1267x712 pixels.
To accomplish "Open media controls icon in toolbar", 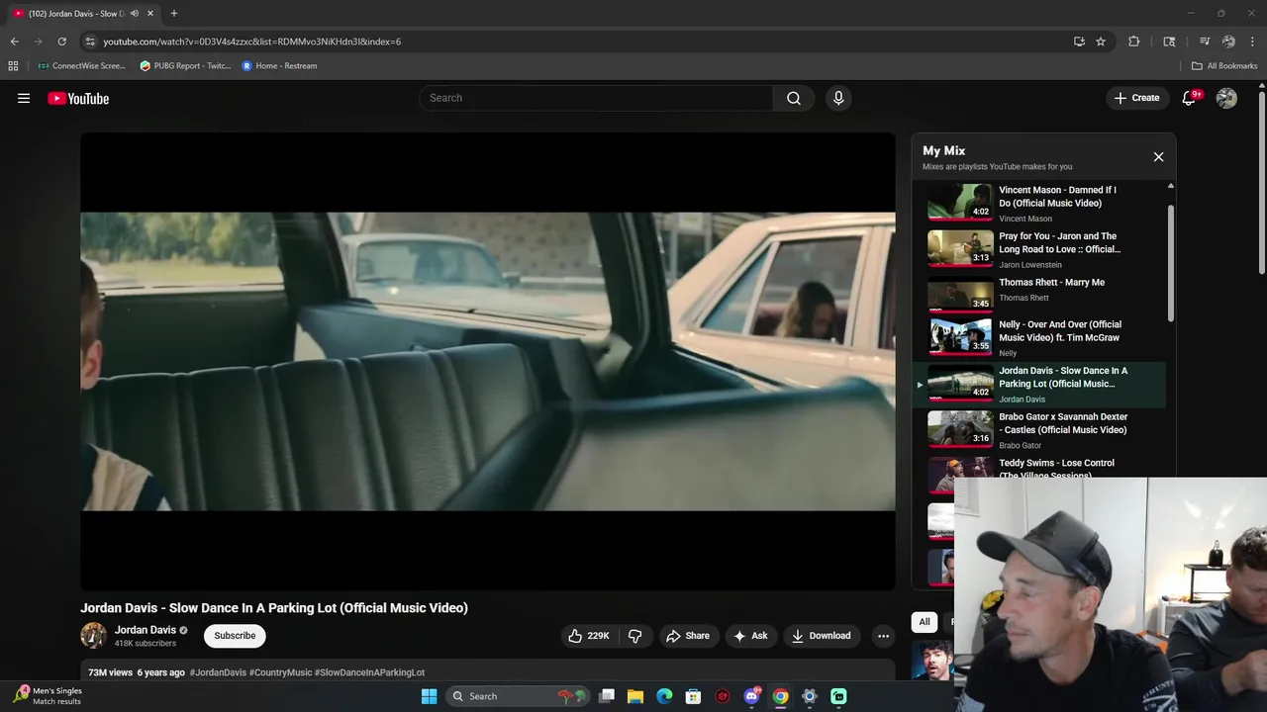I will (x=1205, y=42).
